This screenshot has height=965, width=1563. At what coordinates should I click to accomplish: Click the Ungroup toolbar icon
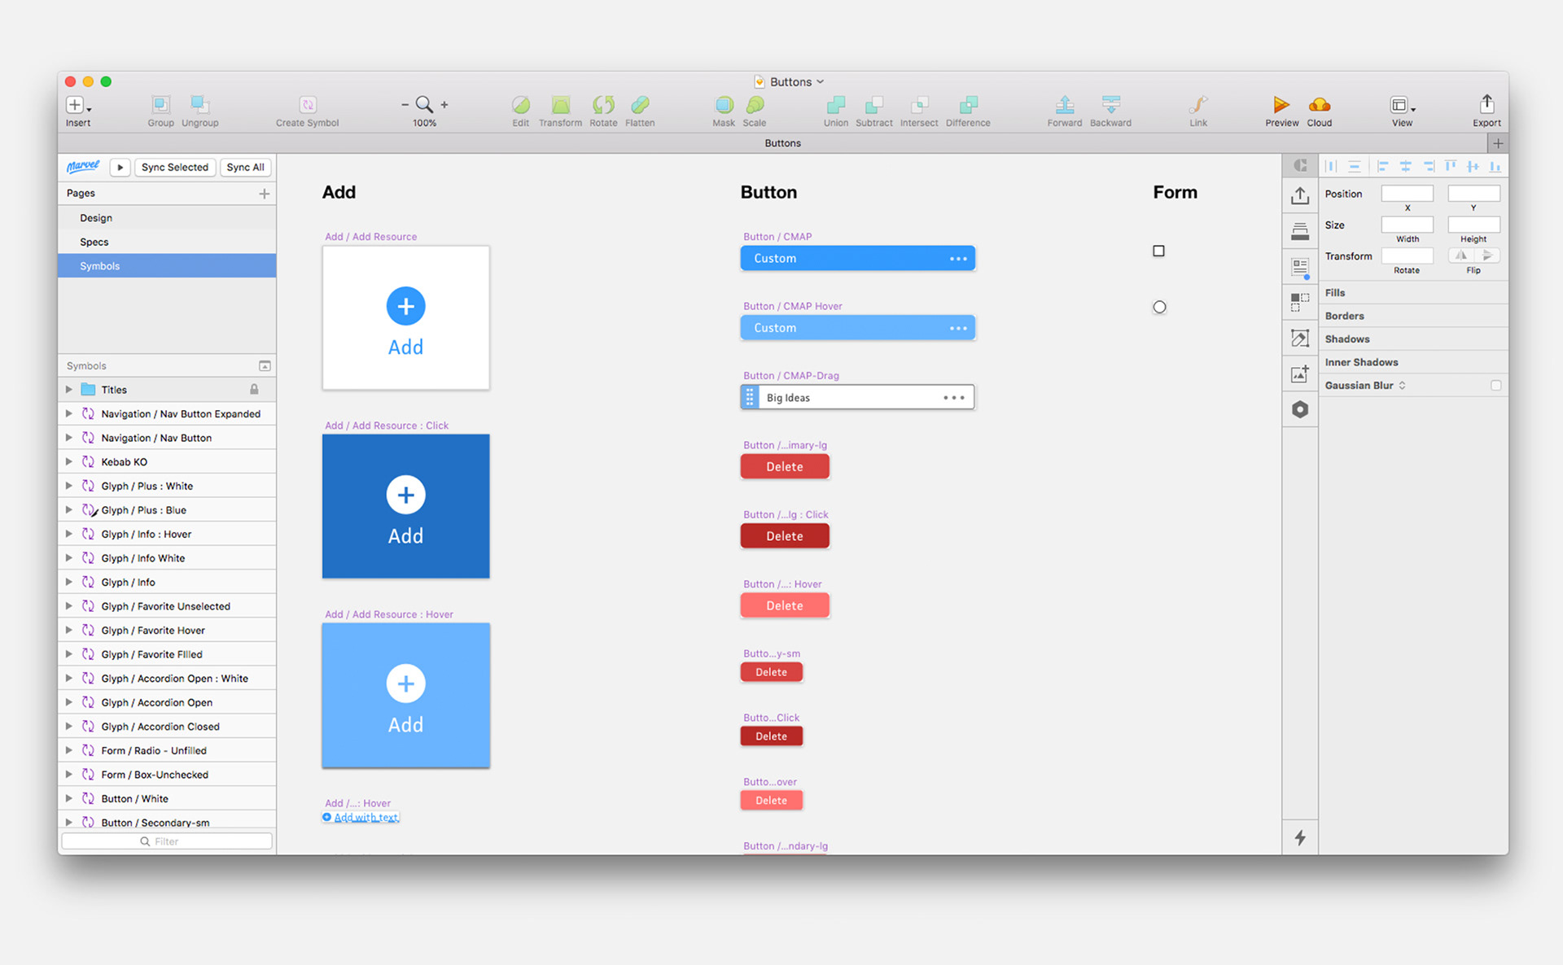point(199,104)
